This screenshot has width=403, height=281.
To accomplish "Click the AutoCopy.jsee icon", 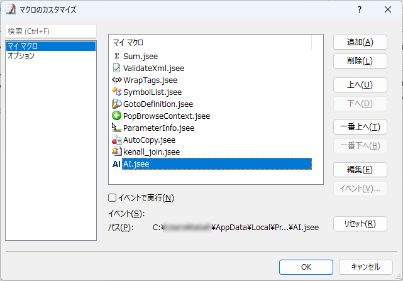I will (x=116, y=140).
